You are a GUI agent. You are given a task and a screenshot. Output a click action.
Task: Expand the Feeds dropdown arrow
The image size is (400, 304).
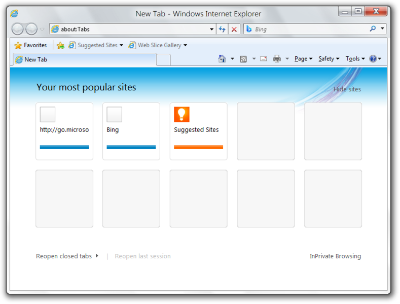pos(254,59)
